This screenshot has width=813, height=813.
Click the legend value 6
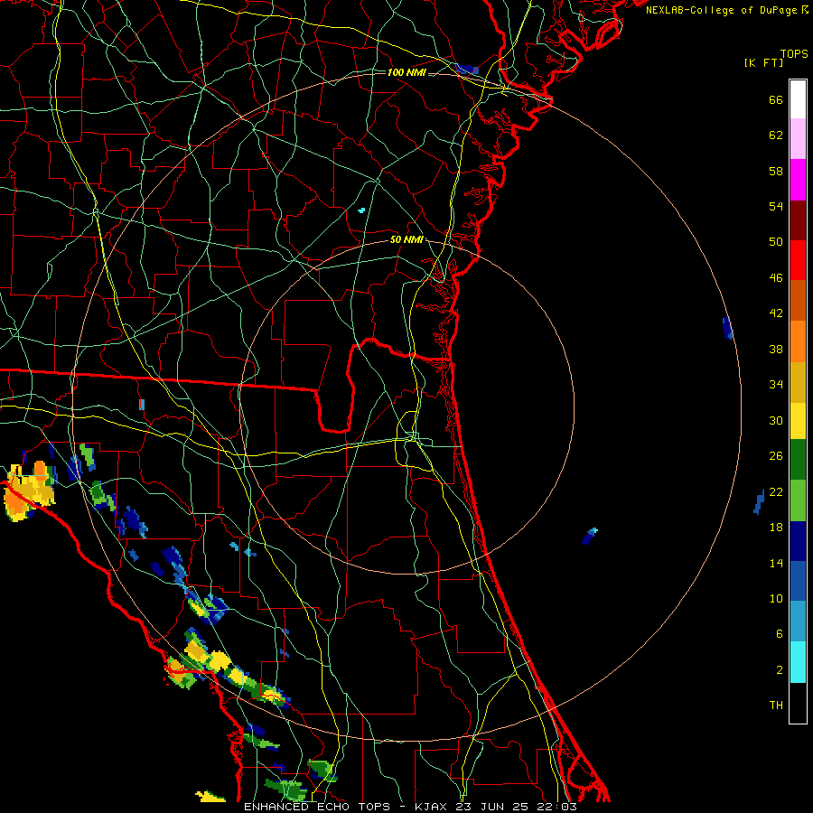(x=780, y=634)
